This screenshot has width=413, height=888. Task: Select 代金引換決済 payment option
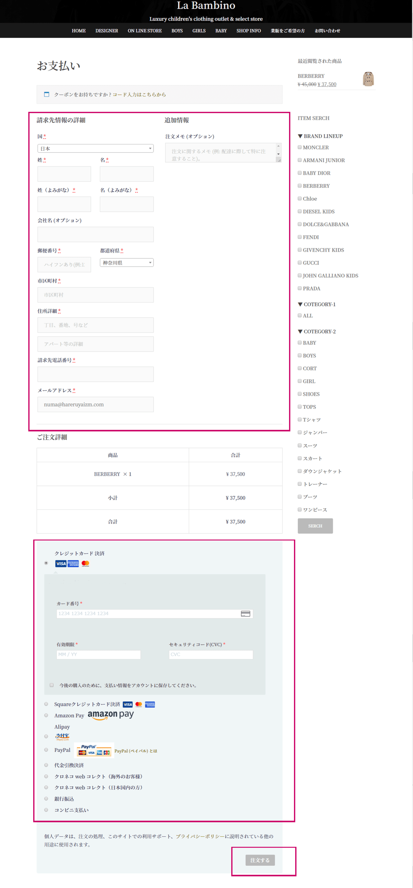[46, 765]
